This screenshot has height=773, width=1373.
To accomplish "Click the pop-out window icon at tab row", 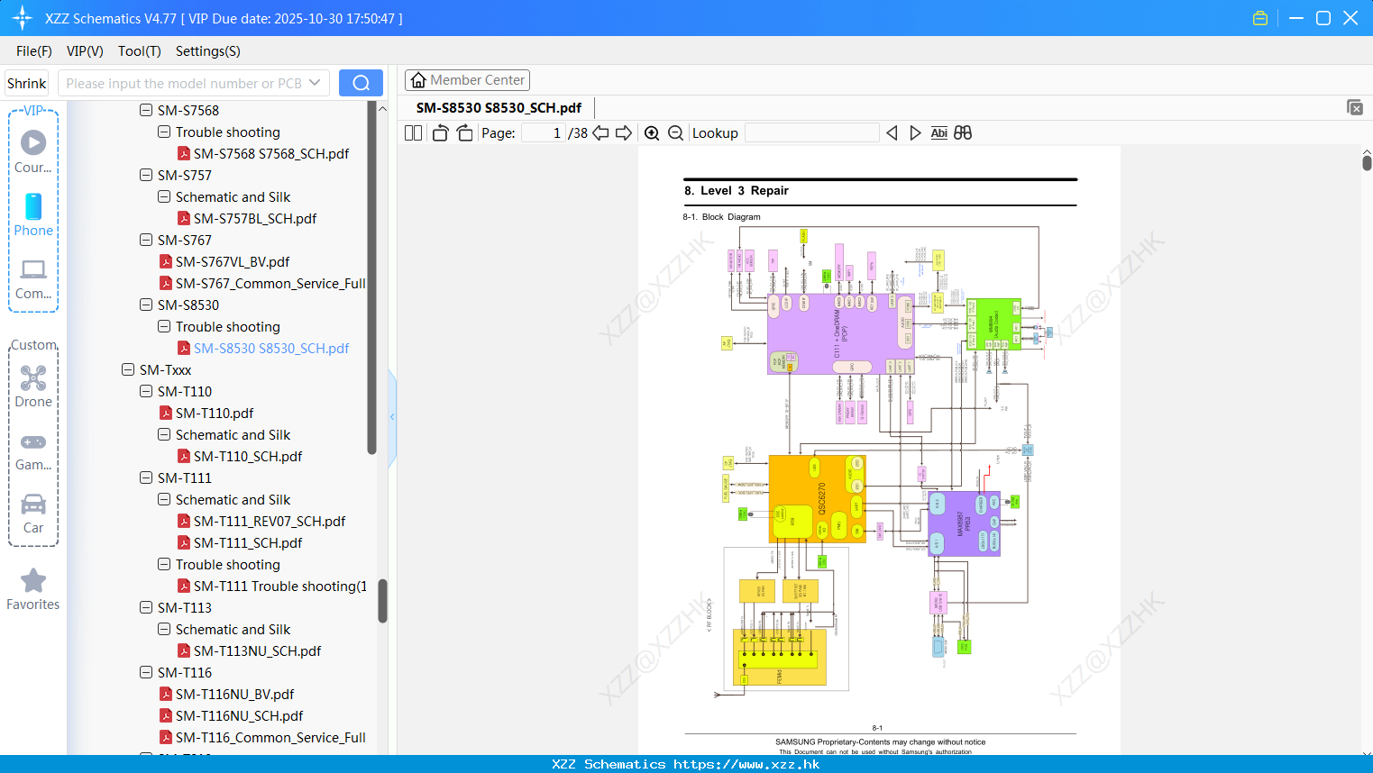I will (x=1355, y=107).
